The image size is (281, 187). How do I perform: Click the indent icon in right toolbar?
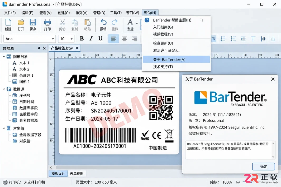243,39
